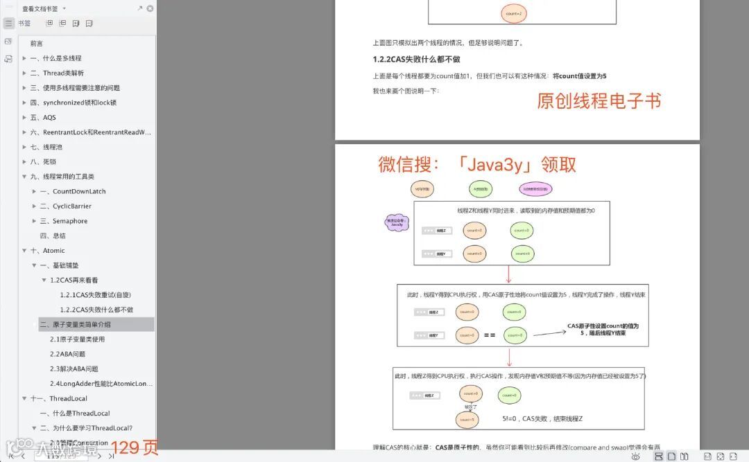The width and height of the screenshot is (749, 462).
Task: Go to first page arrow
Action: (x=11, y=456)
